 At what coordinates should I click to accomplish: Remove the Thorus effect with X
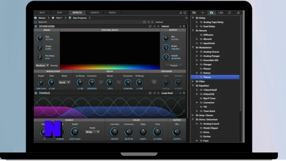(184, 93)
